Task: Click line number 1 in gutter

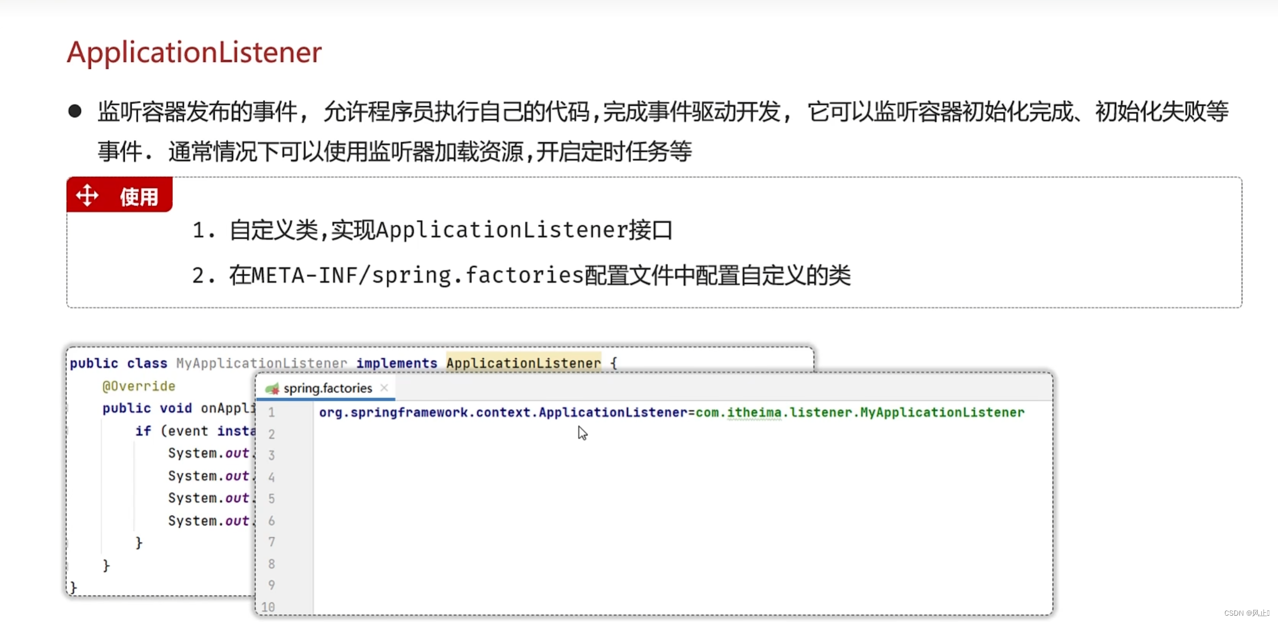Action: 271,412
